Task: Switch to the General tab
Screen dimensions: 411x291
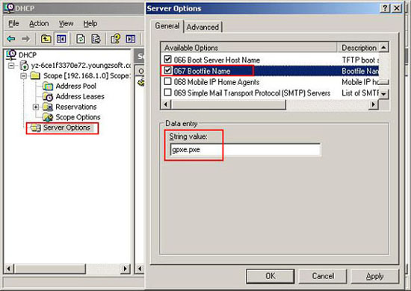Action: (167, 26)
